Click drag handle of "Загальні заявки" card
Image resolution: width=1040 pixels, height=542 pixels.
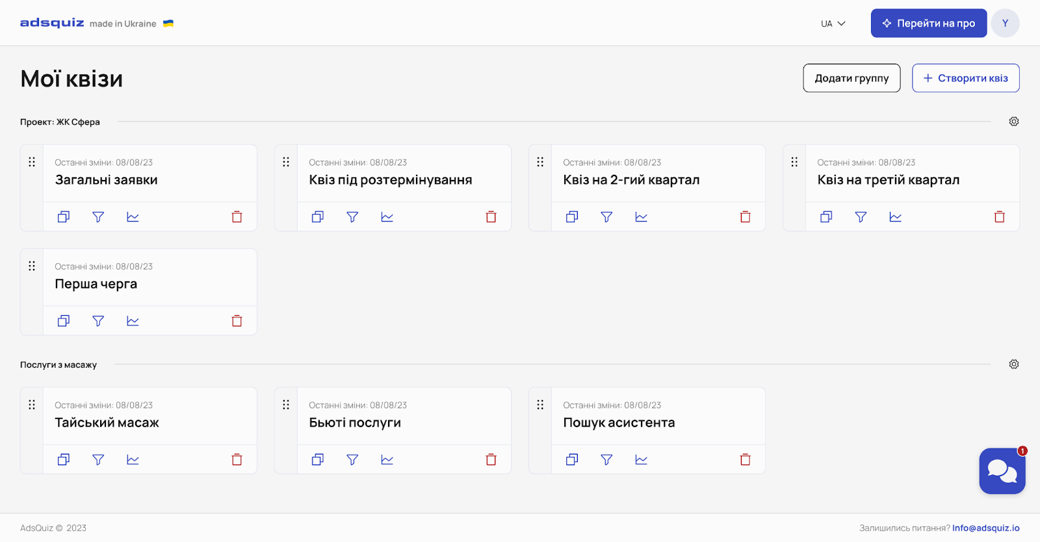click(32, 162)
